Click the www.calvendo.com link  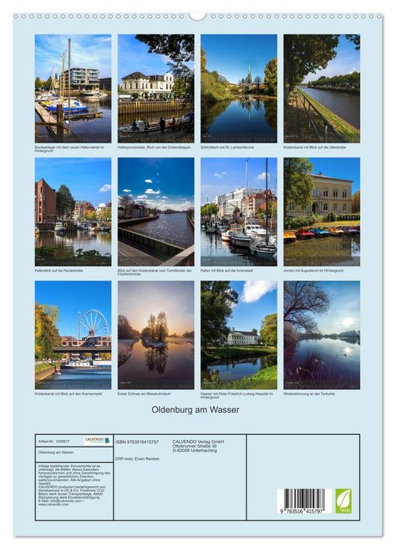point(53,504)
